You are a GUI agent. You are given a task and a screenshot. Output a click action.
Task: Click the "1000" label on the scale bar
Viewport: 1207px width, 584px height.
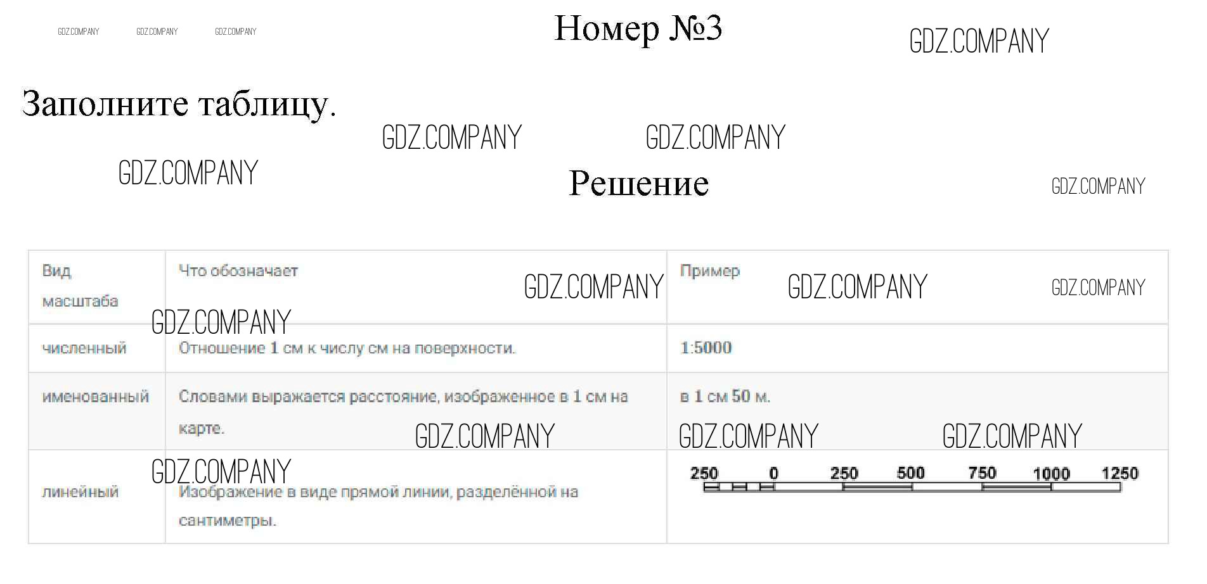pyautogui.click(x=1051, y=474)
